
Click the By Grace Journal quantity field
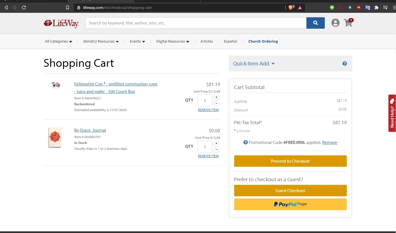pos(205,147)
